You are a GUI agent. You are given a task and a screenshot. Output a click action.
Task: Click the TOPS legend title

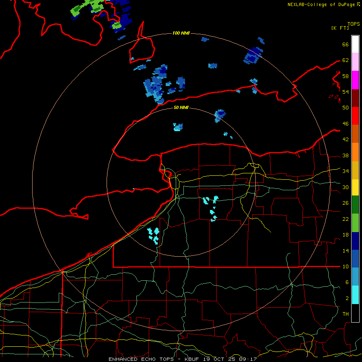tap(354, 24)
